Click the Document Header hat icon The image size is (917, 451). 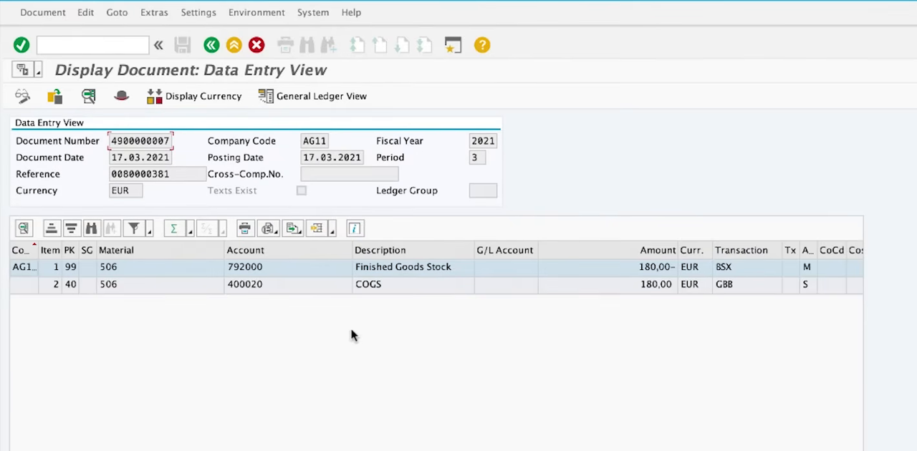point(122,96)
